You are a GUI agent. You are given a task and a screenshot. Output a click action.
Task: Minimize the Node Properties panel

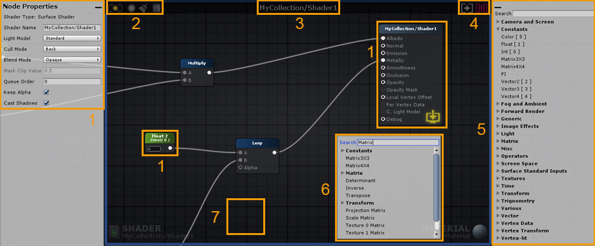point(98,7)
